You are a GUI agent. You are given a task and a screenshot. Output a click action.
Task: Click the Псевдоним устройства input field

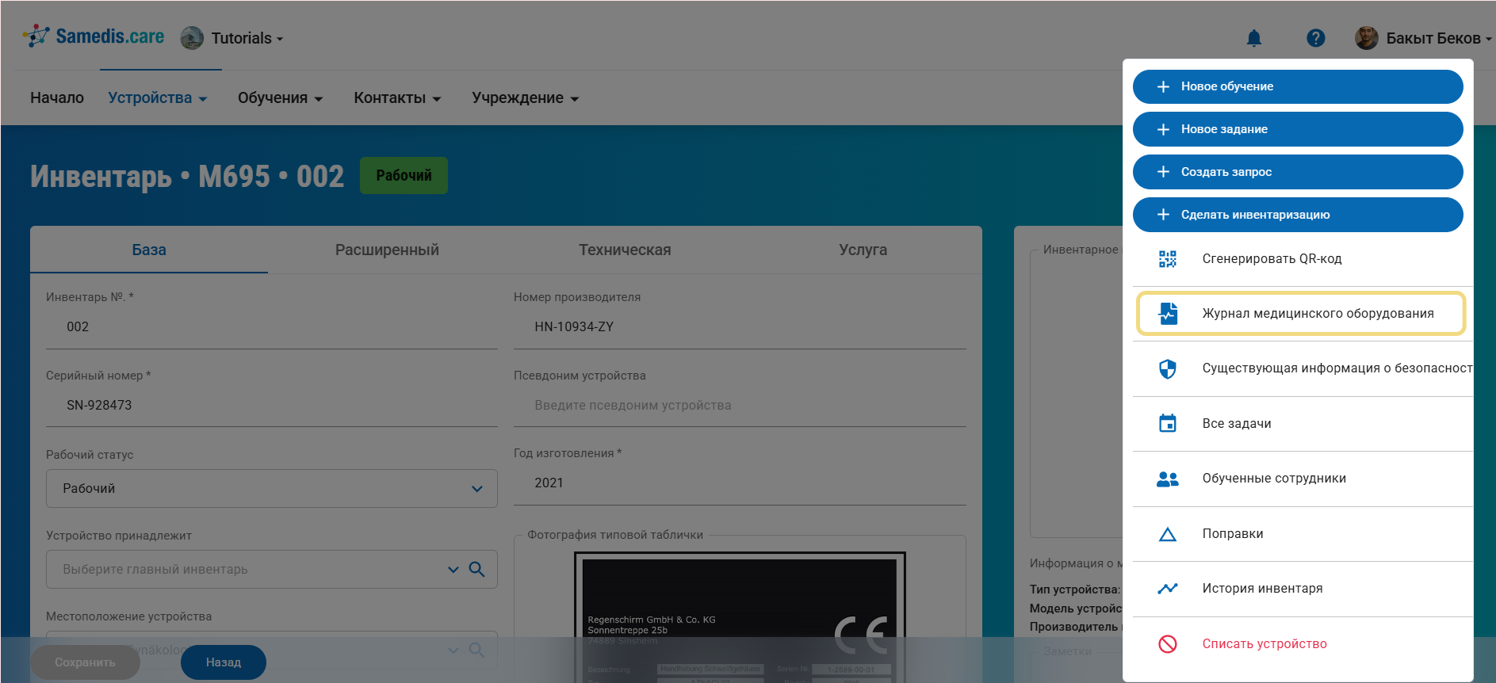[x=739, y=406]
